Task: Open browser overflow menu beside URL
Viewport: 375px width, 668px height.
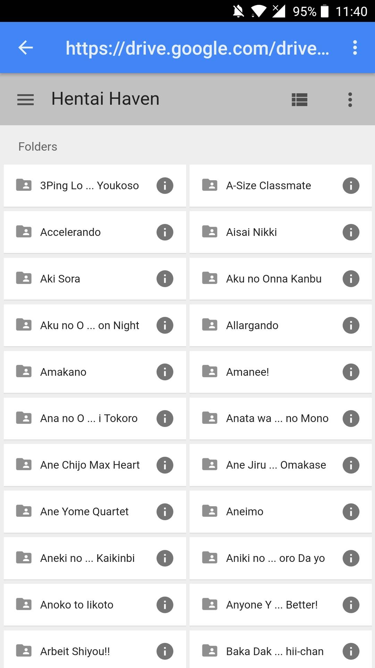Action: [x=355, y=48]
